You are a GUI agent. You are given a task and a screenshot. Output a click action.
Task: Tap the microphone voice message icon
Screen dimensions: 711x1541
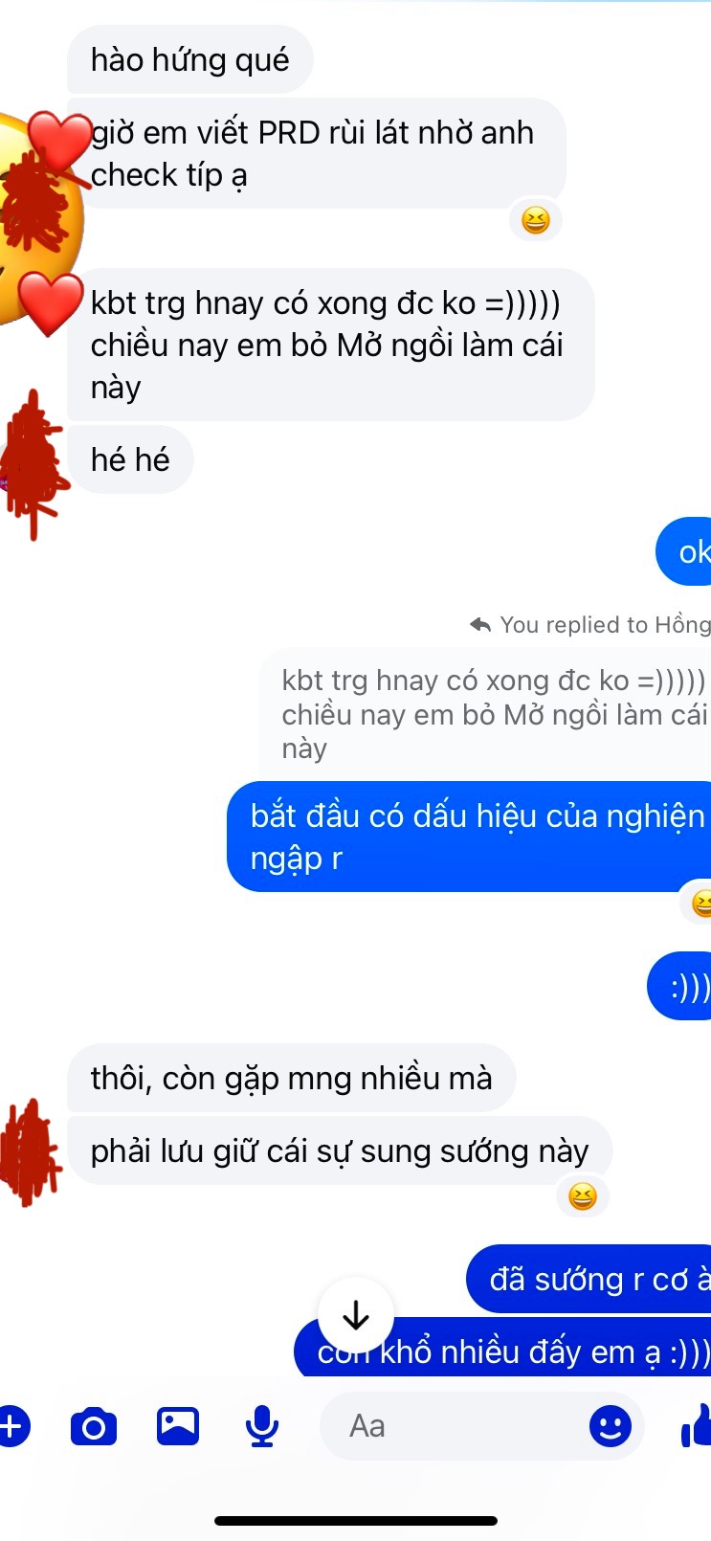261,1427
